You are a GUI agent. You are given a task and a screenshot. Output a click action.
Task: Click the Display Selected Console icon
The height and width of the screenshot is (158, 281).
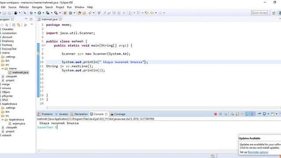pyautogui.click(x=264, y=114)
